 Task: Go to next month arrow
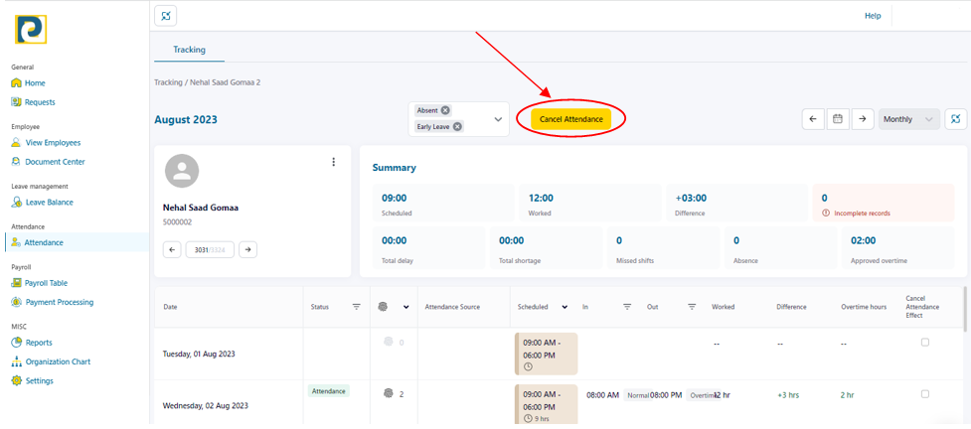click(863, 119)
